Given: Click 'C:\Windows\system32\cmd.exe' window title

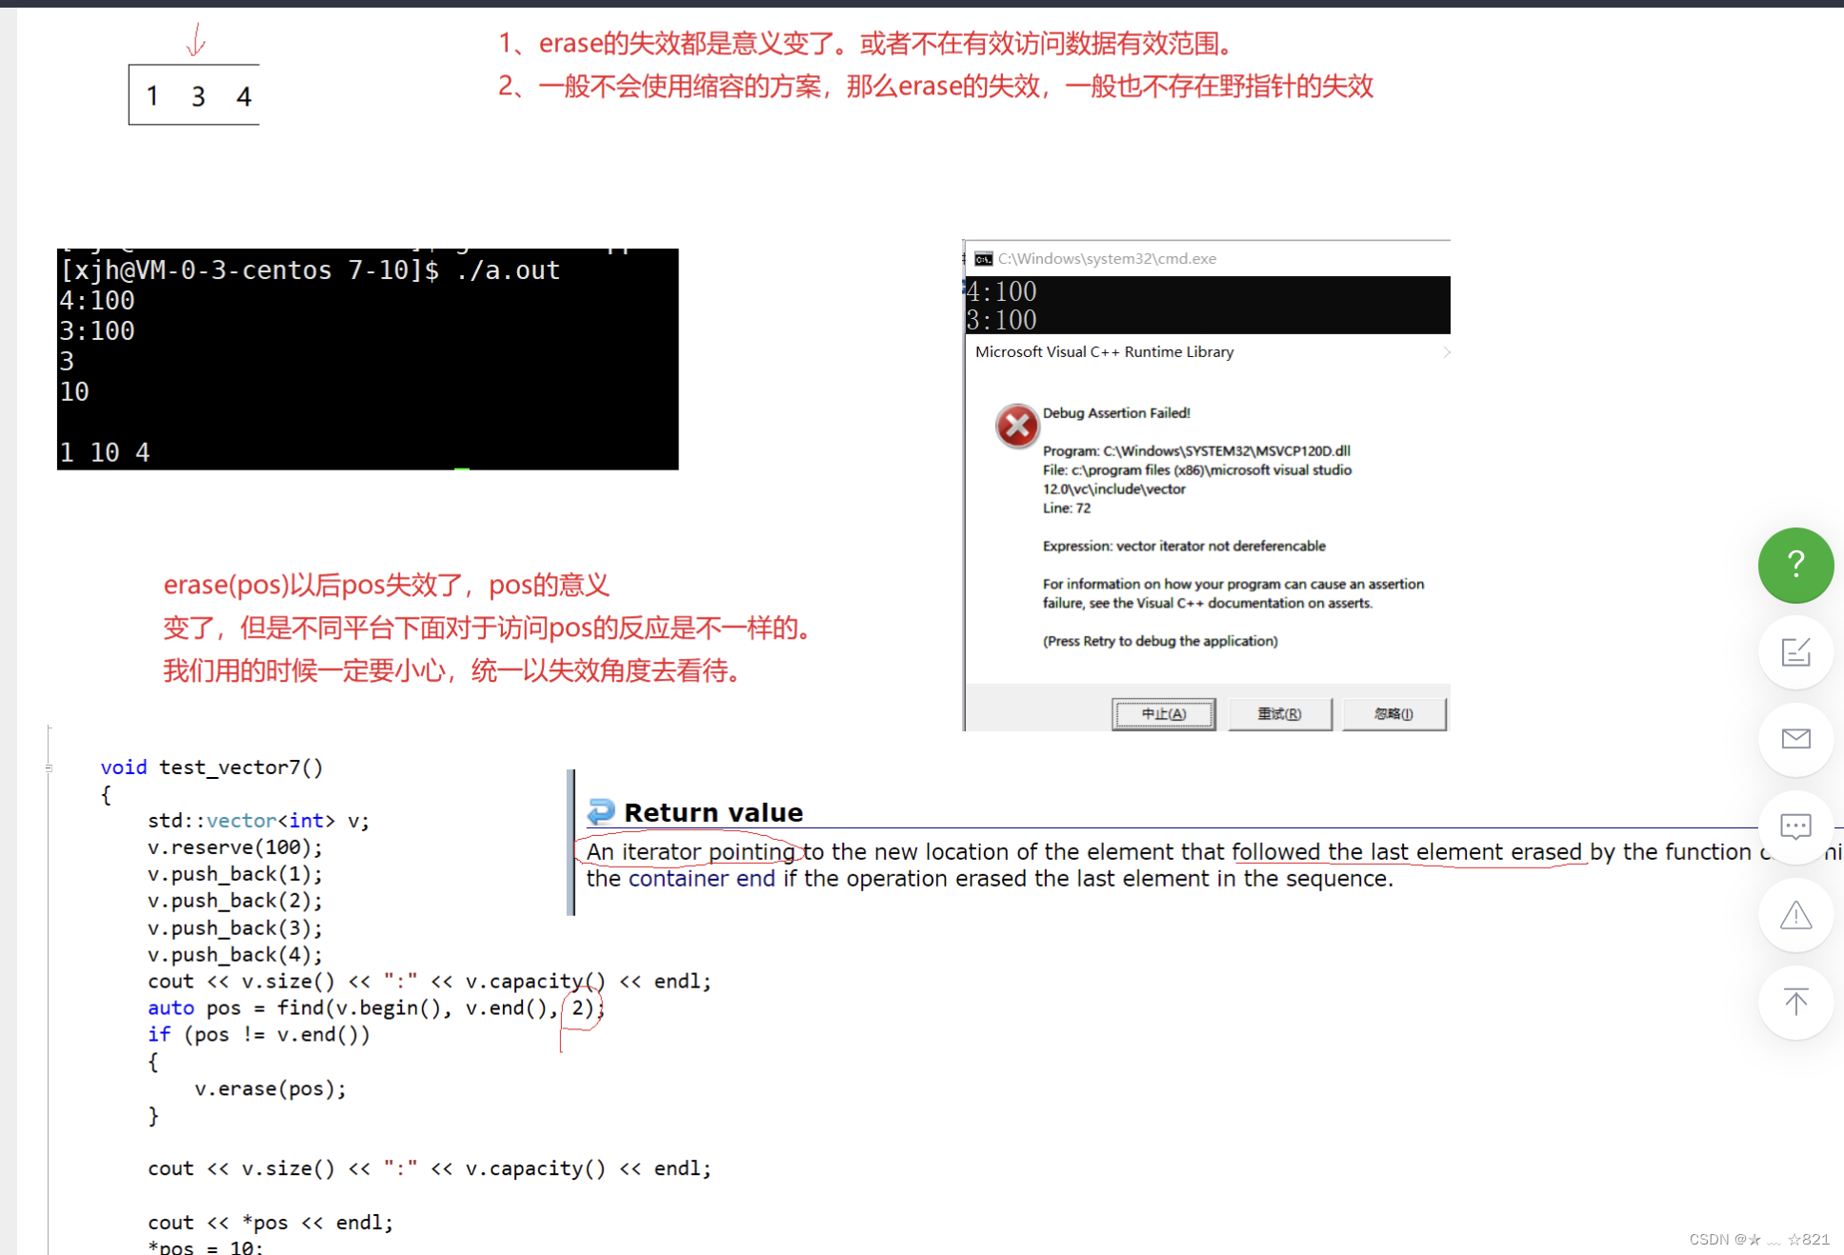Looking at the screenshot, I should (1107, 259).
